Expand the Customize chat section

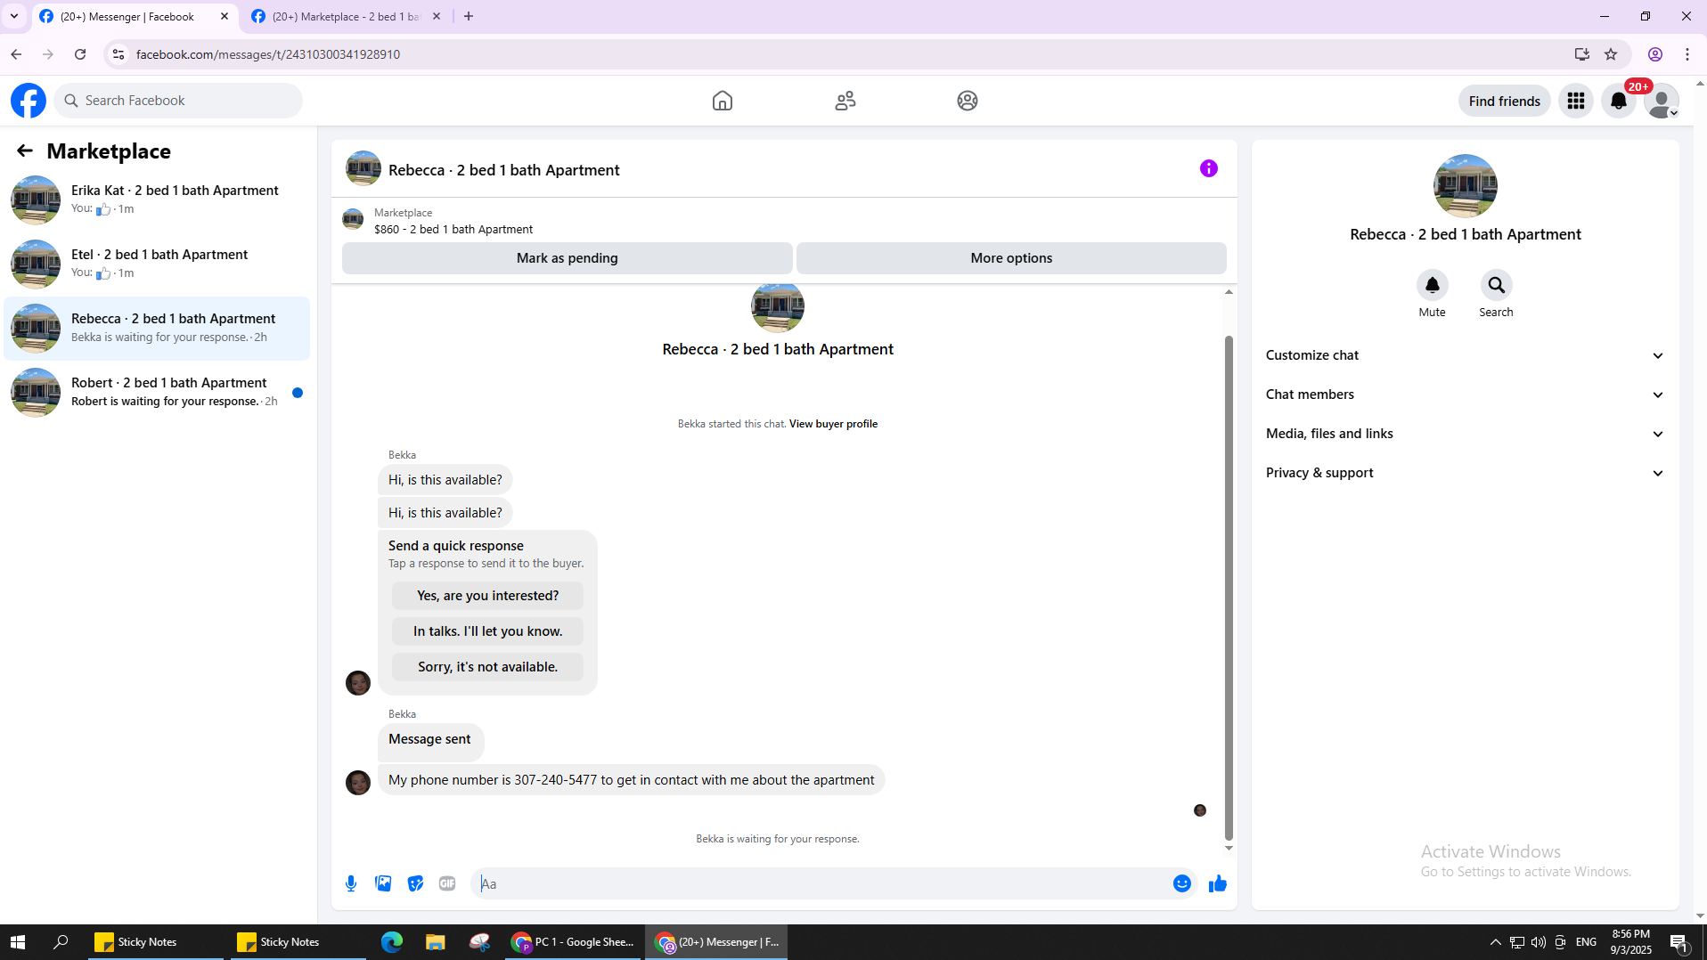1466,355
